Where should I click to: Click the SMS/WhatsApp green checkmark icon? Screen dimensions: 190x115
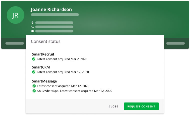pyautogui.click(x=34, y=91)
